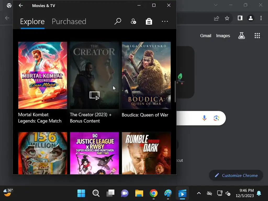Open the clock showing 9:46 PM
Screen dimensions: 268x201
[x=245, y=193]
